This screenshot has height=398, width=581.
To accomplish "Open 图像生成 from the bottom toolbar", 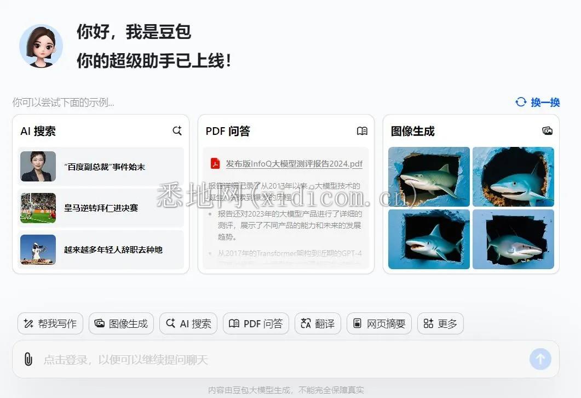I will point(120,323).
